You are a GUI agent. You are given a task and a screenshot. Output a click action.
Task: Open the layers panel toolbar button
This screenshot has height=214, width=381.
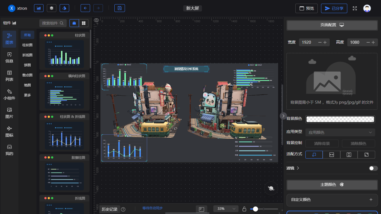52,8
